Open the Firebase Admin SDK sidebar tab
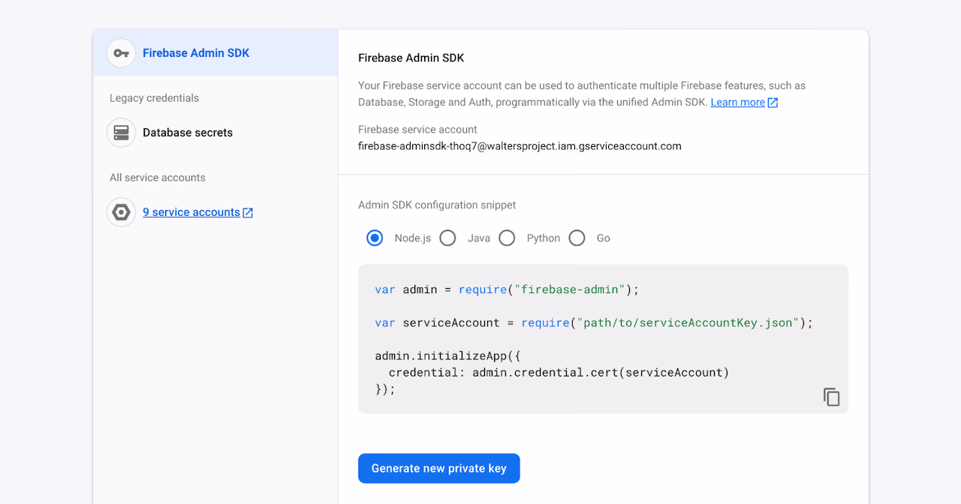961x504 pixels. [215, 53]
